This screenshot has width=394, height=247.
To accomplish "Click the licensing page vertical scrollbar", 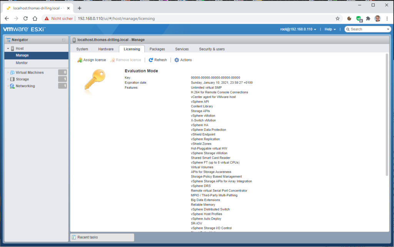I will click(387, 115).
